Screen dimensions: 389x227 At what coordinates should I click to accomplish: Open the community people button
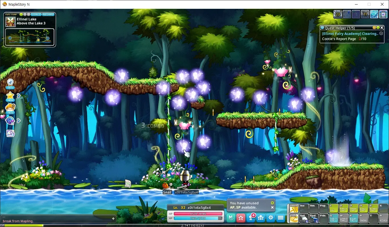(261, 218)
